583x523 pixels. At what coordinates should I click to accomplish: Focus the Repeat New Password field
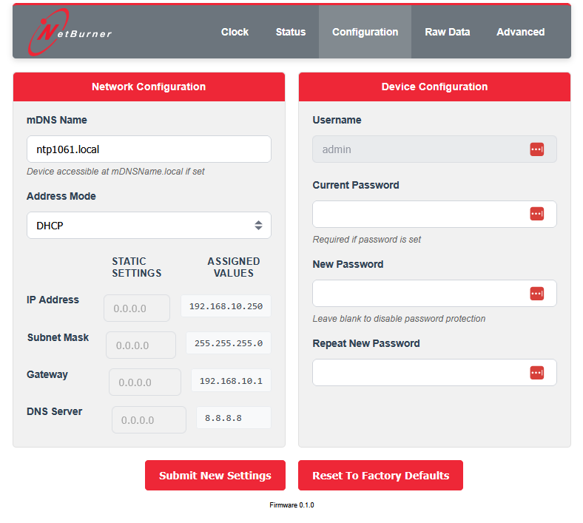tap(419, 373)
